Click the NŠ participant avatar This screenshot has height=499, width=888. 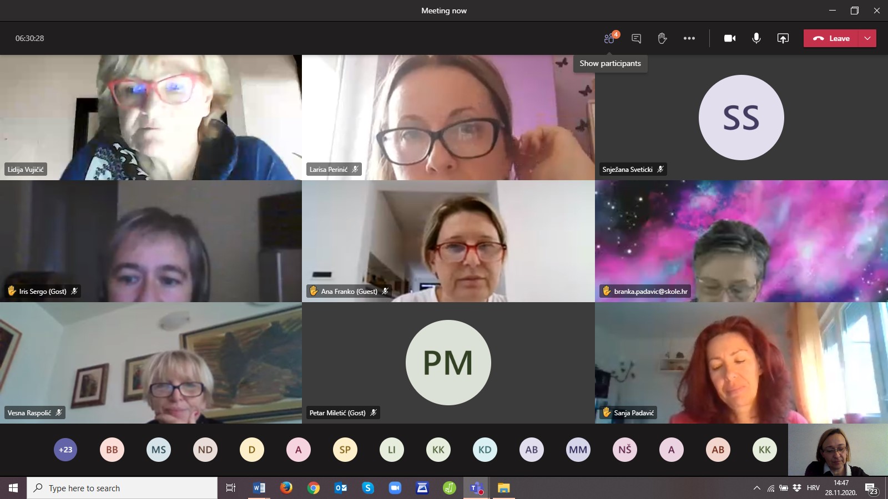[x=625, y=450]
